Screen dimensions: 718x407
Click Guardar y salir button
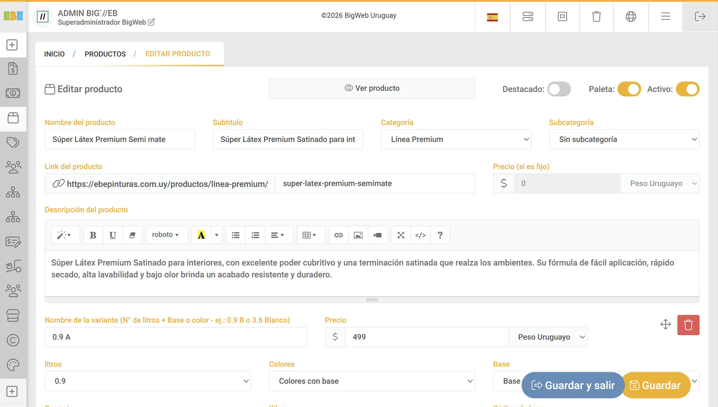pos(573,385)
